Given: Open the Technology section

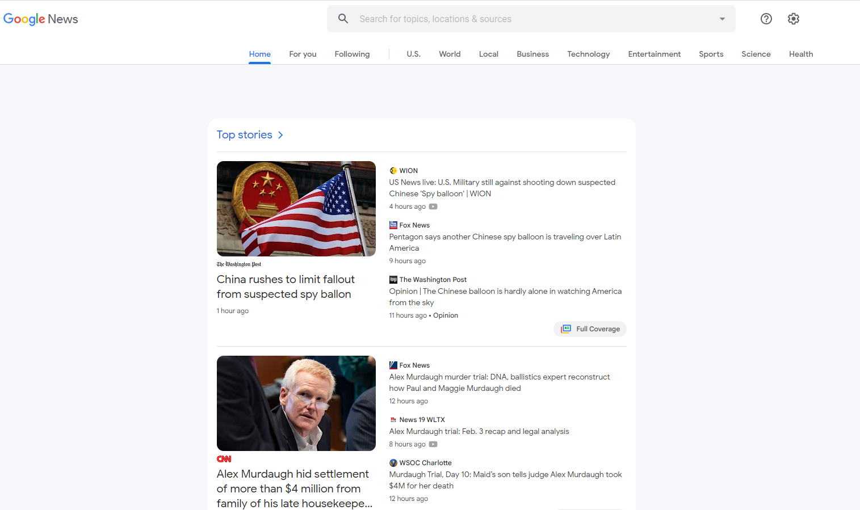Looking at the screenshot, I should coord(588,54).
